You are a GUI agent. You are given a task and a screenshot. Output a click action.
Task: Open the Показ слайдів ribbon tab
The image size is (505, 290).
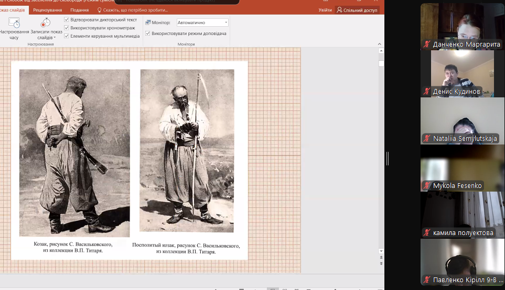coord(12,10)
